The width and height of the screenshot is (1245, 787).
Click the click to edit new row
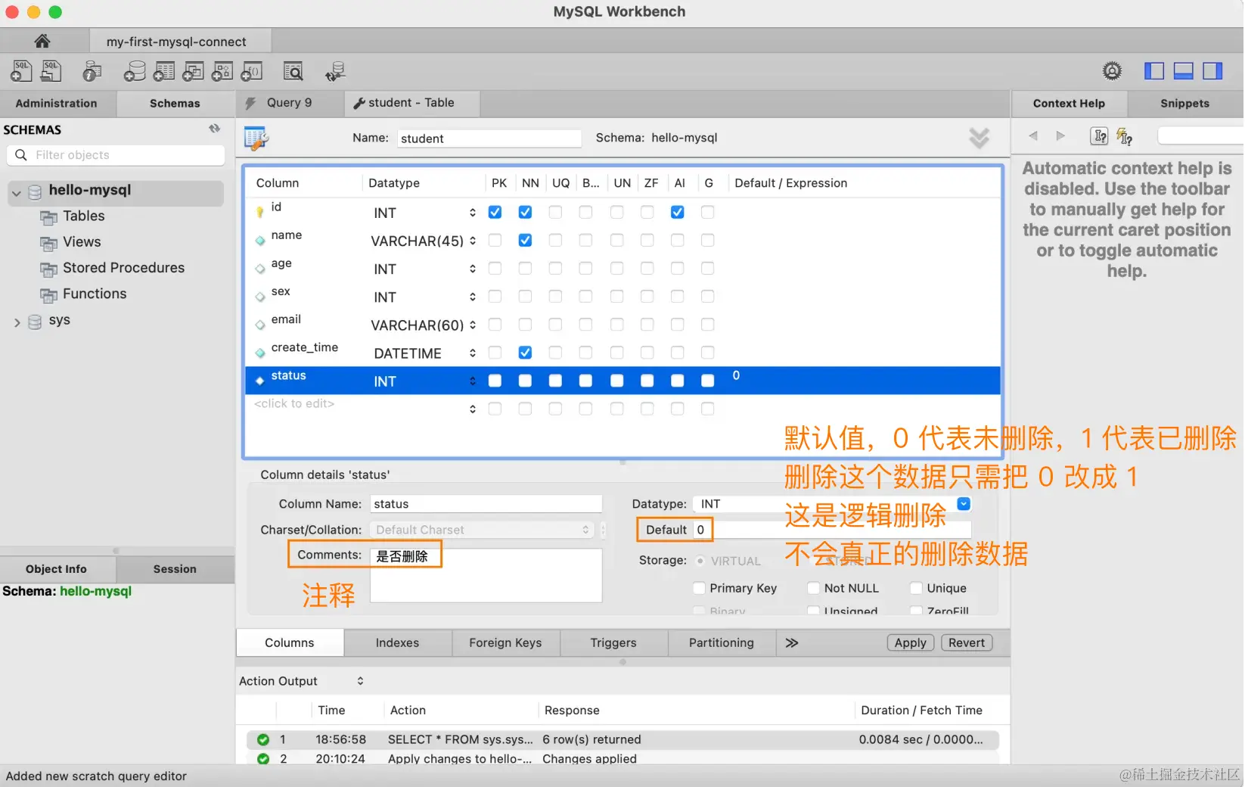tap(294, 403)
